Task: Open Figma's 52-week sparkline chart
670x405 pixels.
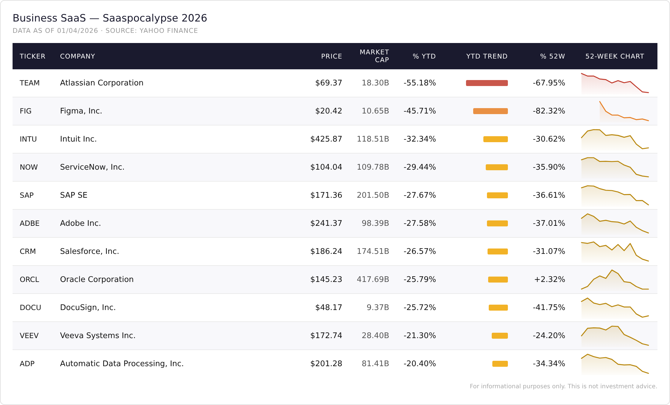Action: (624, 111)
